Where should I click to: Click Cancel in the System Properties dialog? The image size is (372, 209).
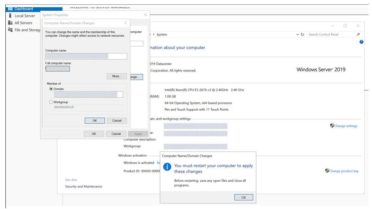pyautogui.click(x=116, y=134)
